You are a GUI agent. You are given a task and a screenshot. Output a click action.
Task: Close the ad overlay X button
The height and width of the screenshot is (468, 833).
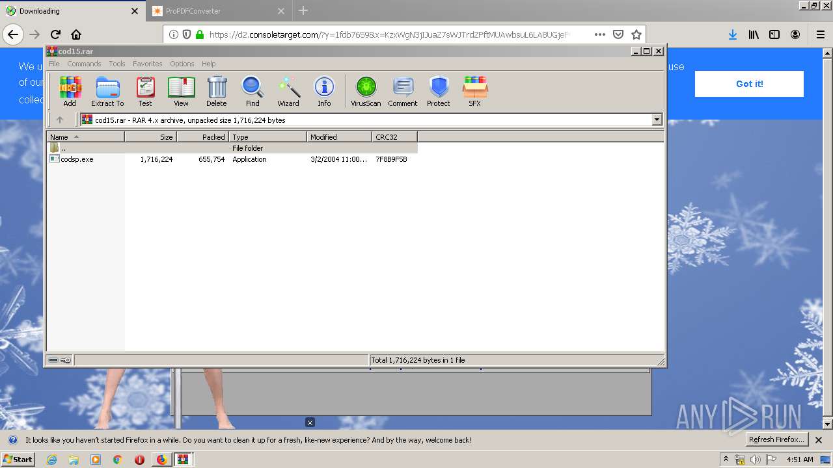310,422
